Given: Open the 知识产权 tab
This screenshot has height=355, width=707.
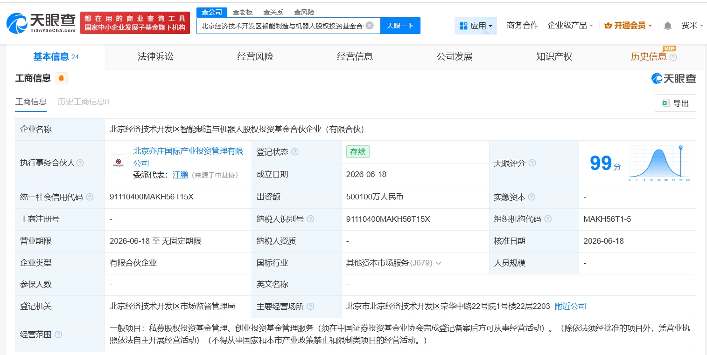Looking at the screenshot, I should tap(554, 57).
